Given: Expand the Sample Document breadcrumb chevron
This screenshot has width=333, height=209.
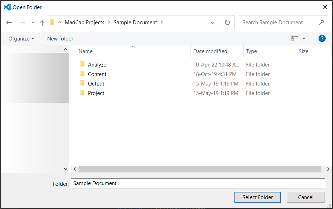Looking at the screenshot, I should pyautogui.click(x=161, y=22).
